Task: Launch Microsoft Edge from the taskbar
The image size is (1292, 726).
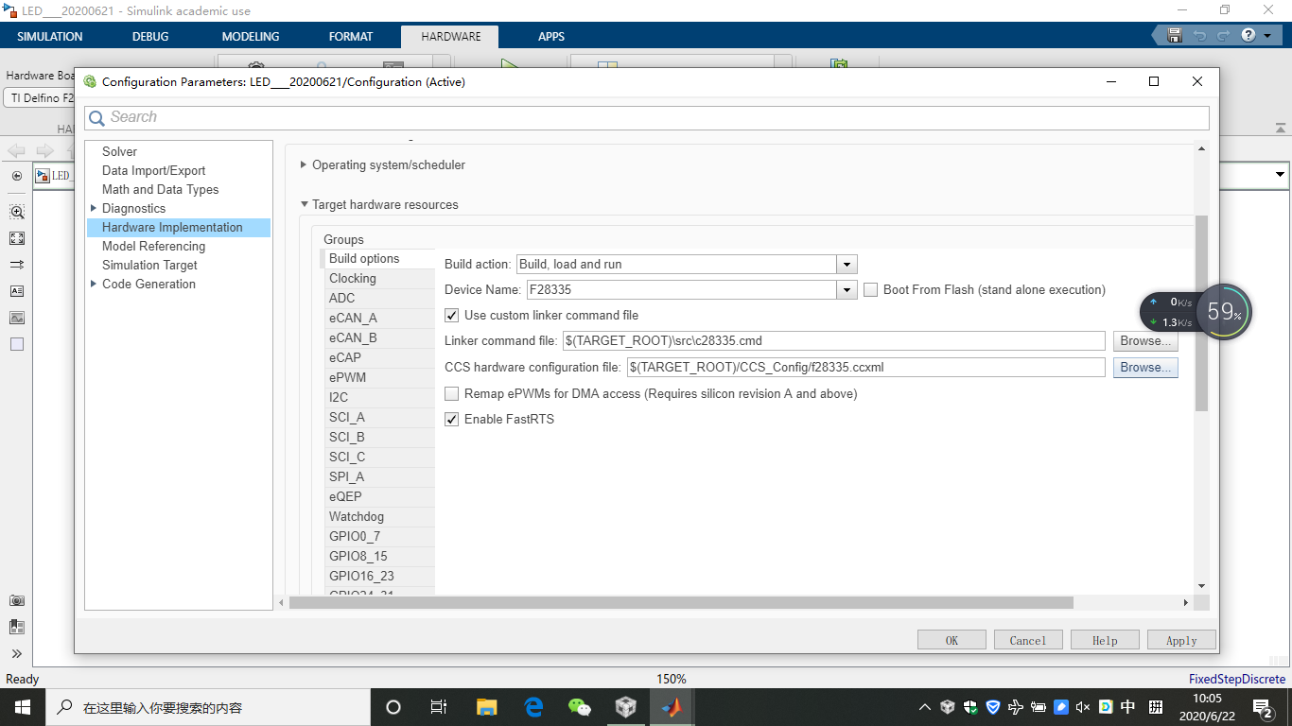Action: 533,707
